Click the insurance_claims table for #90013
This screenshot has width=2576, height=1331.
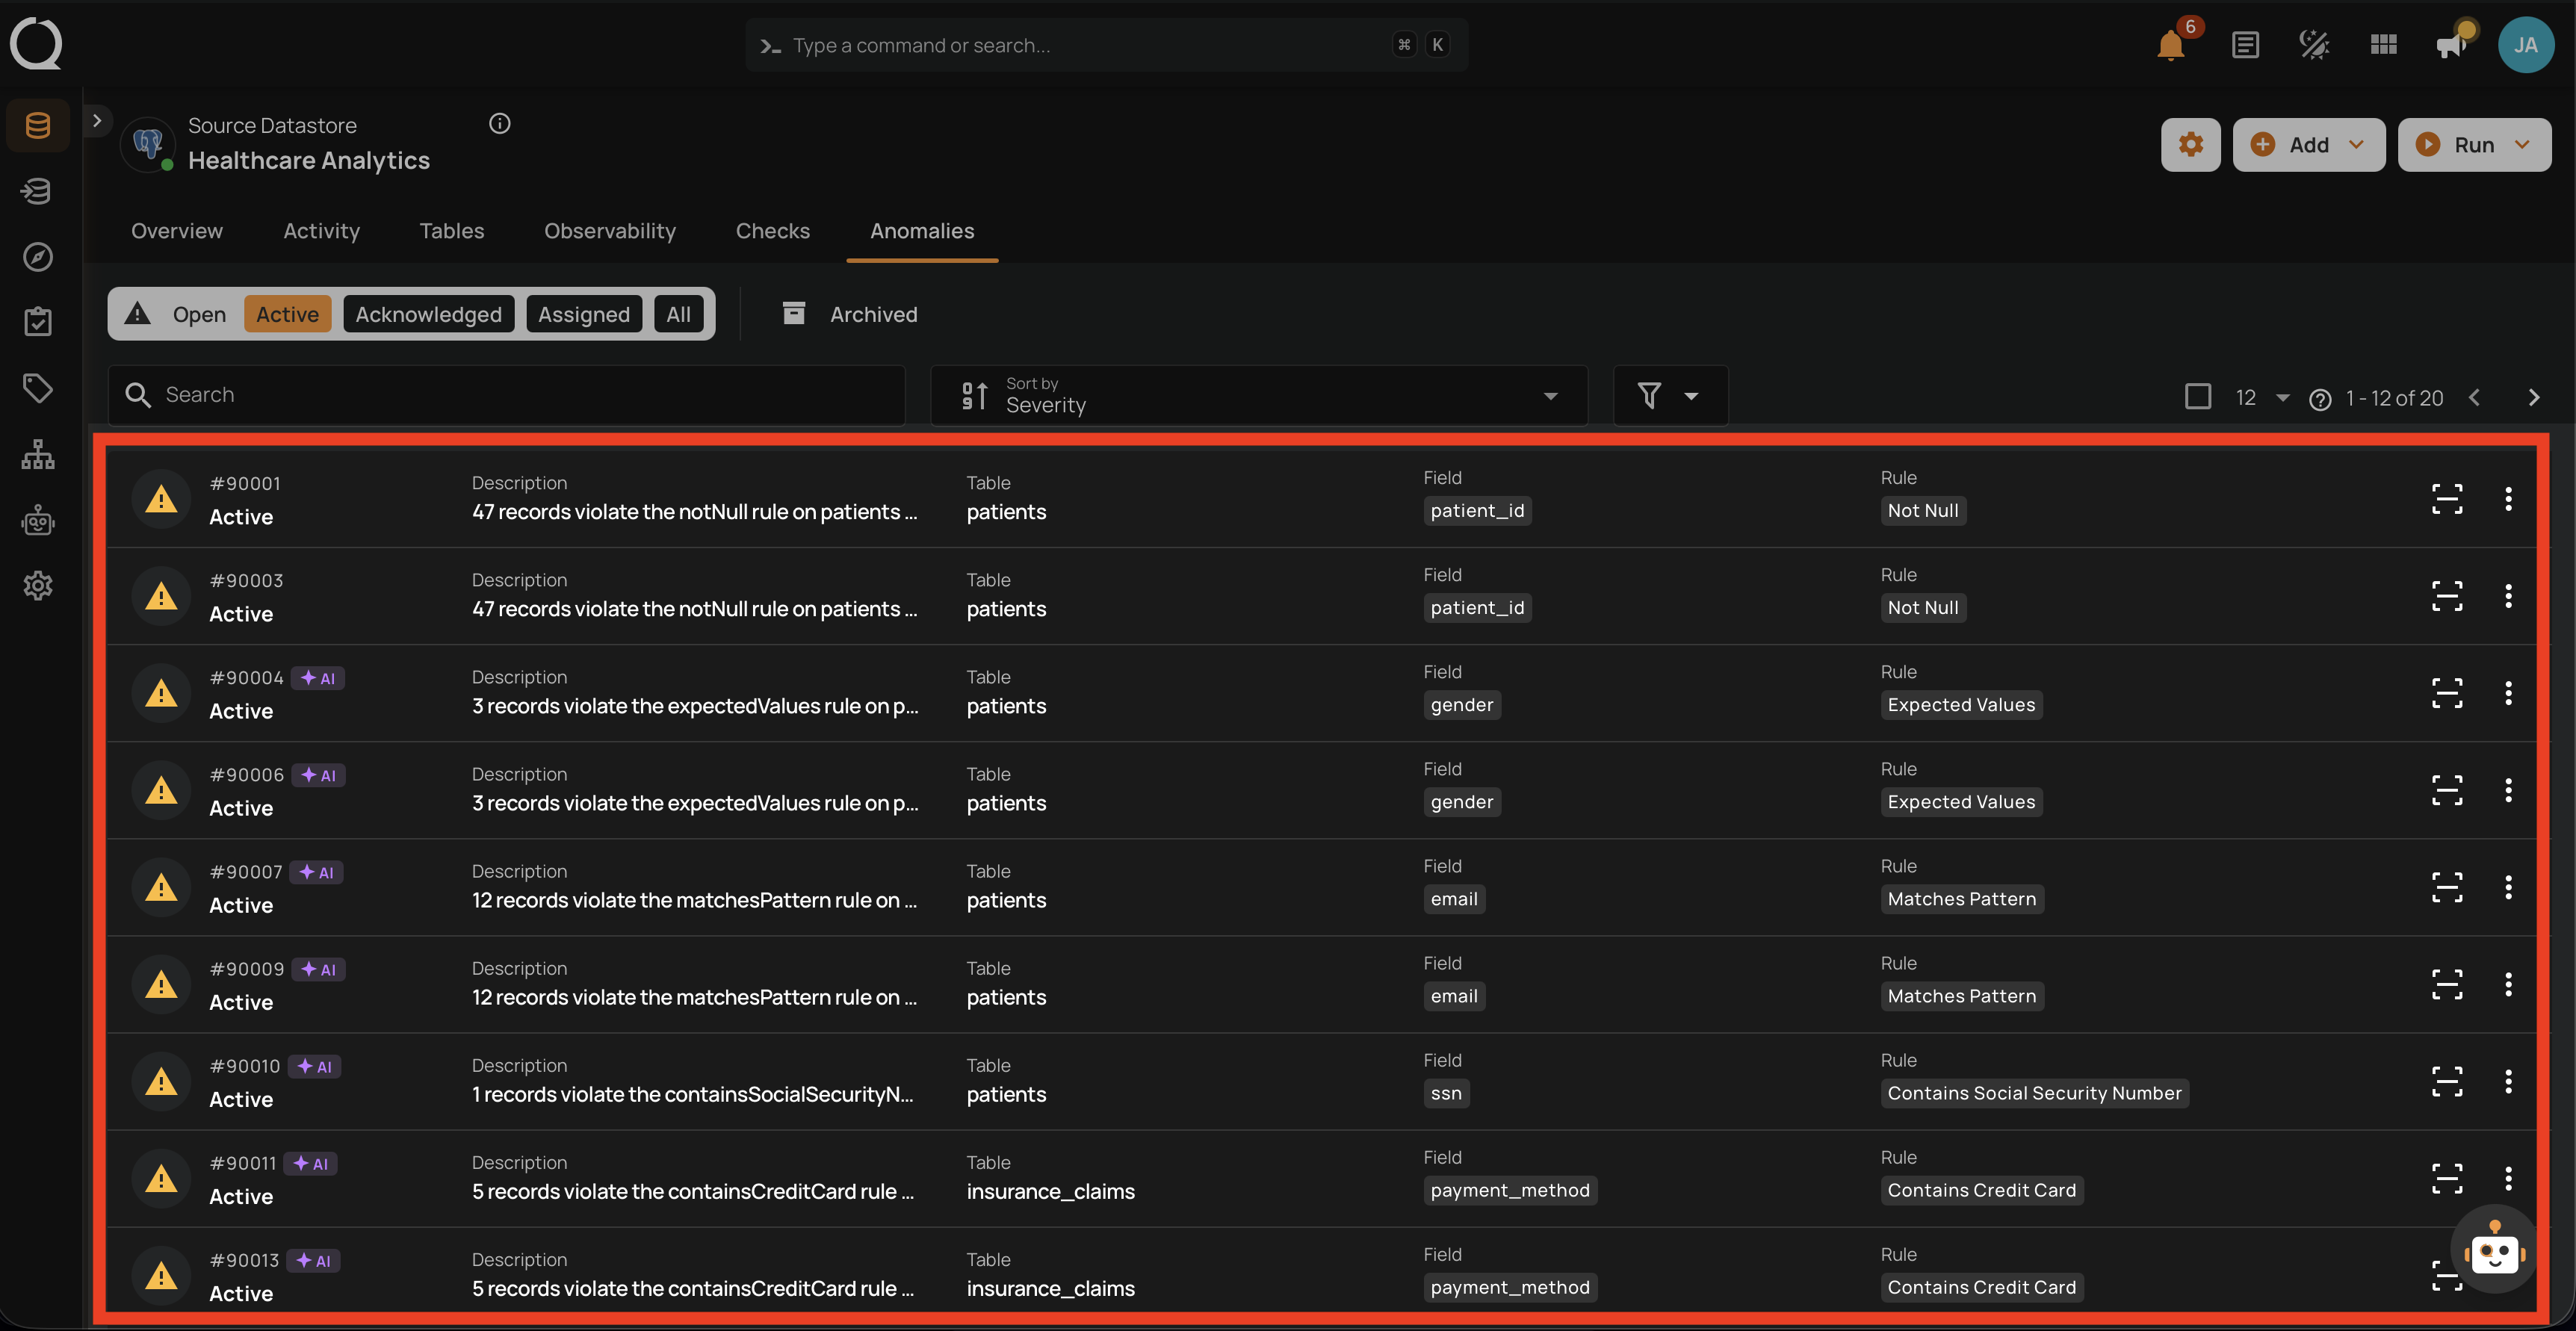(1050, 1288)
